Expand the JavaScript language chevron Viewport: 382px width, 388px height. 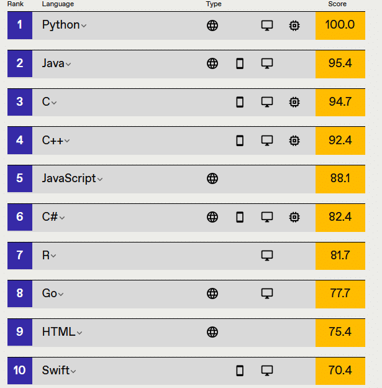[99, 179]
